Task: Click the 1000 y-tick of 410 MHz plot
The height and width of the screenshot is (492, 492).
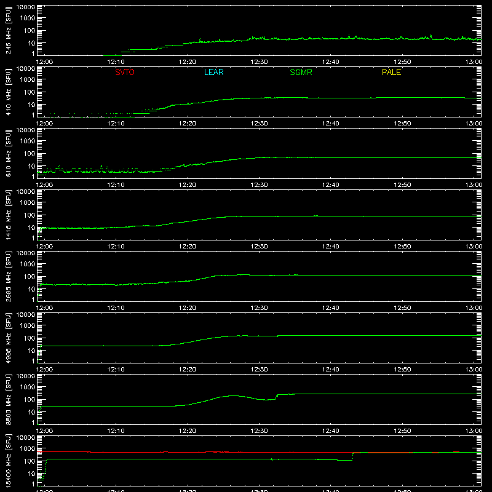Action: (x=28, y=80)
